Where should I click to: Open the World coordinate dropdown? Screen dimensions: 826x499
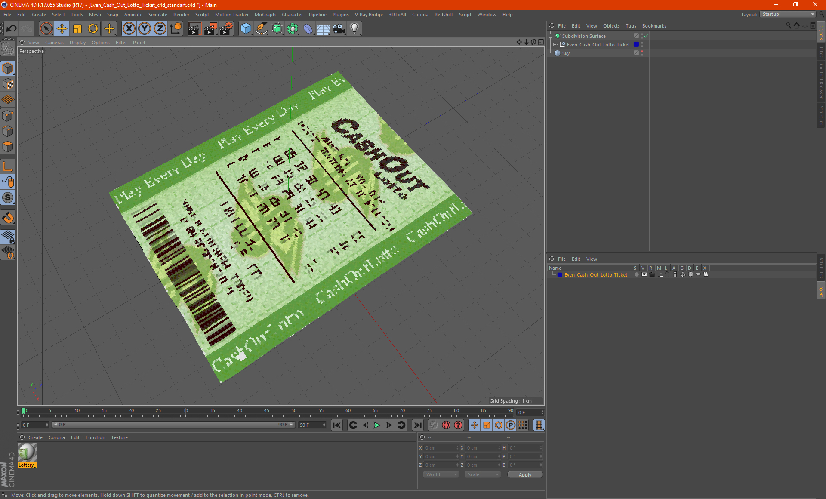click(441, 474)
